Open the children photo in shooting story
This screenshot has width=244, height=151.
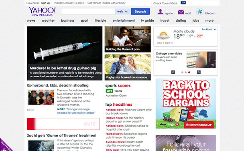(x=41, y=98)
